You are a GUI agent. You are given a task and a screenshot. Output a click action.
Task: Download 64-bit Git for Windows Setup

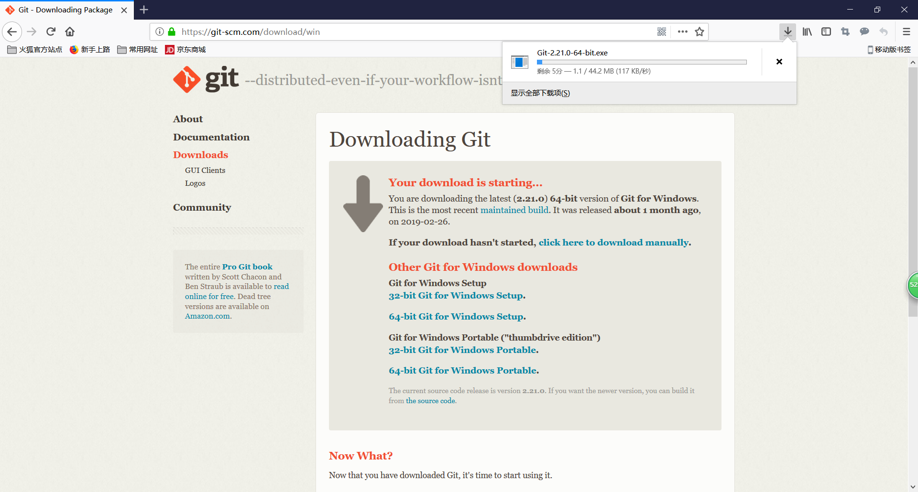(x=456, y=317)
